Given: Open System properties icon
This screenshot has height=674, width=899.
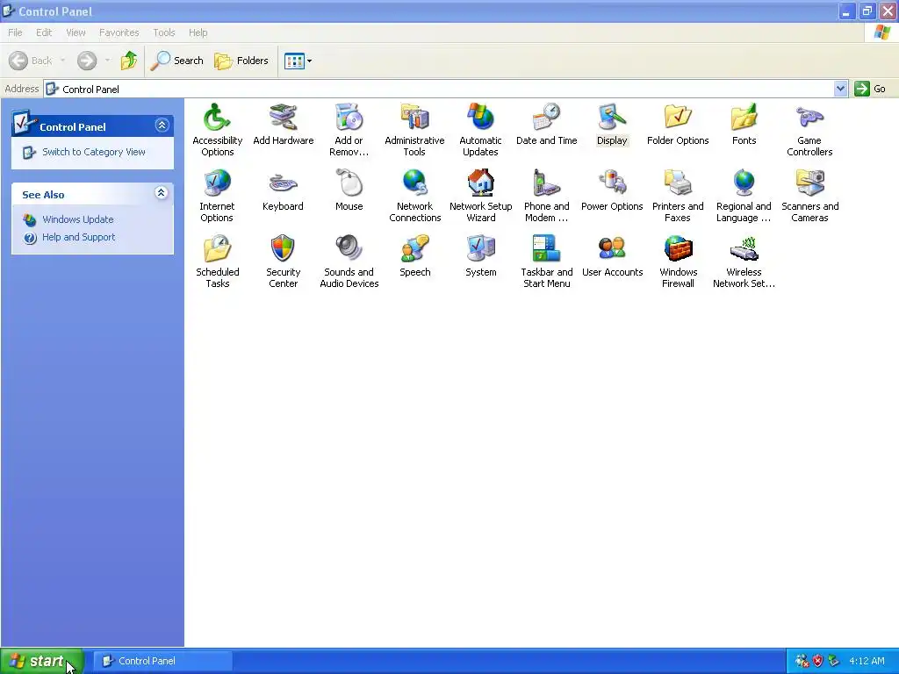Looking at the screenshot, I should tap(480, 256).
